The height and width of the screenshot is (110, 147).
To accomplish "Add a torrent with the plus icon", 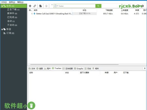I will 30,6.
